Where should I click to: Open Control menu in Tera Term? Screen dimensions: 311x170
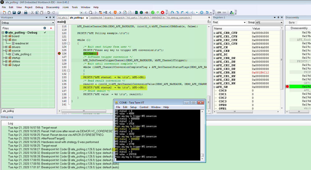click(144, 107)
